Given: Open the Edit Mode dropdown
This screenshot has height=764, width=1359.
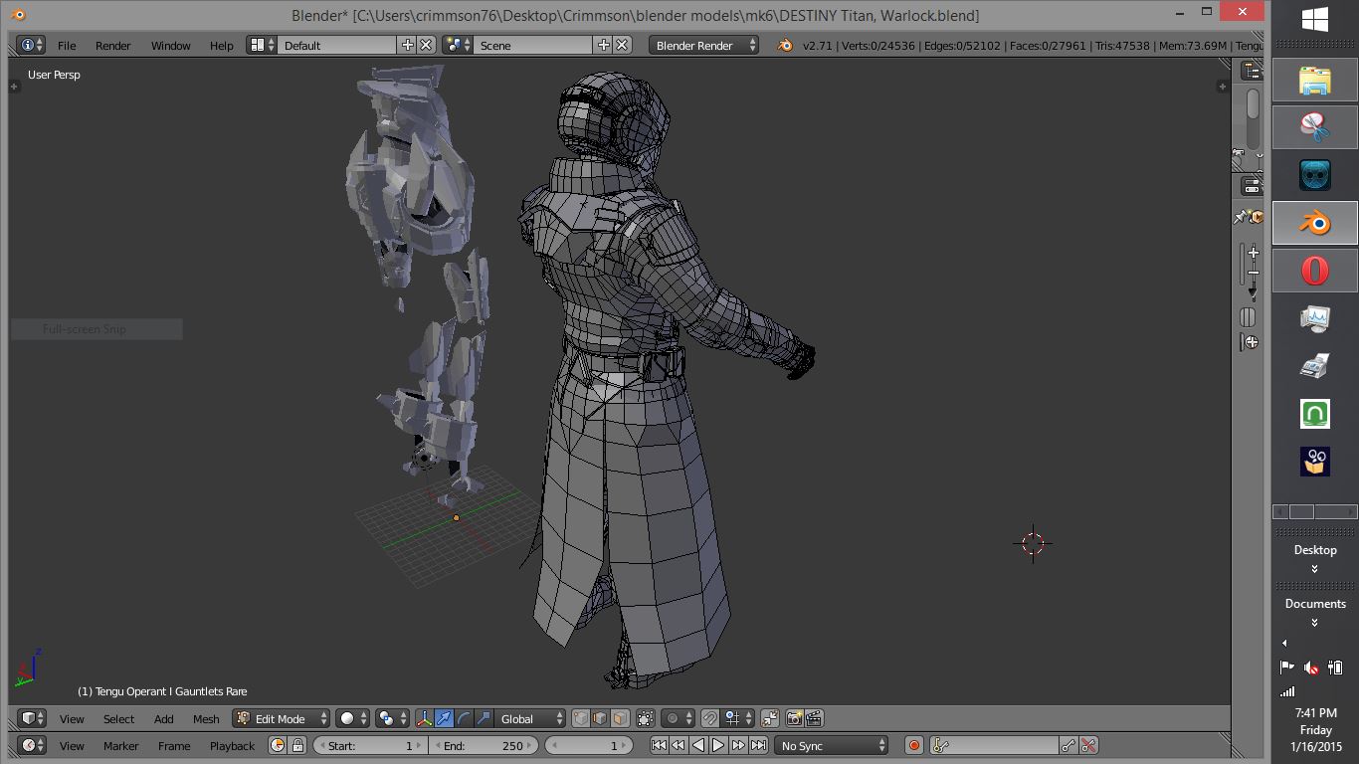Looking at the screenshot, I should pos(281,718).
